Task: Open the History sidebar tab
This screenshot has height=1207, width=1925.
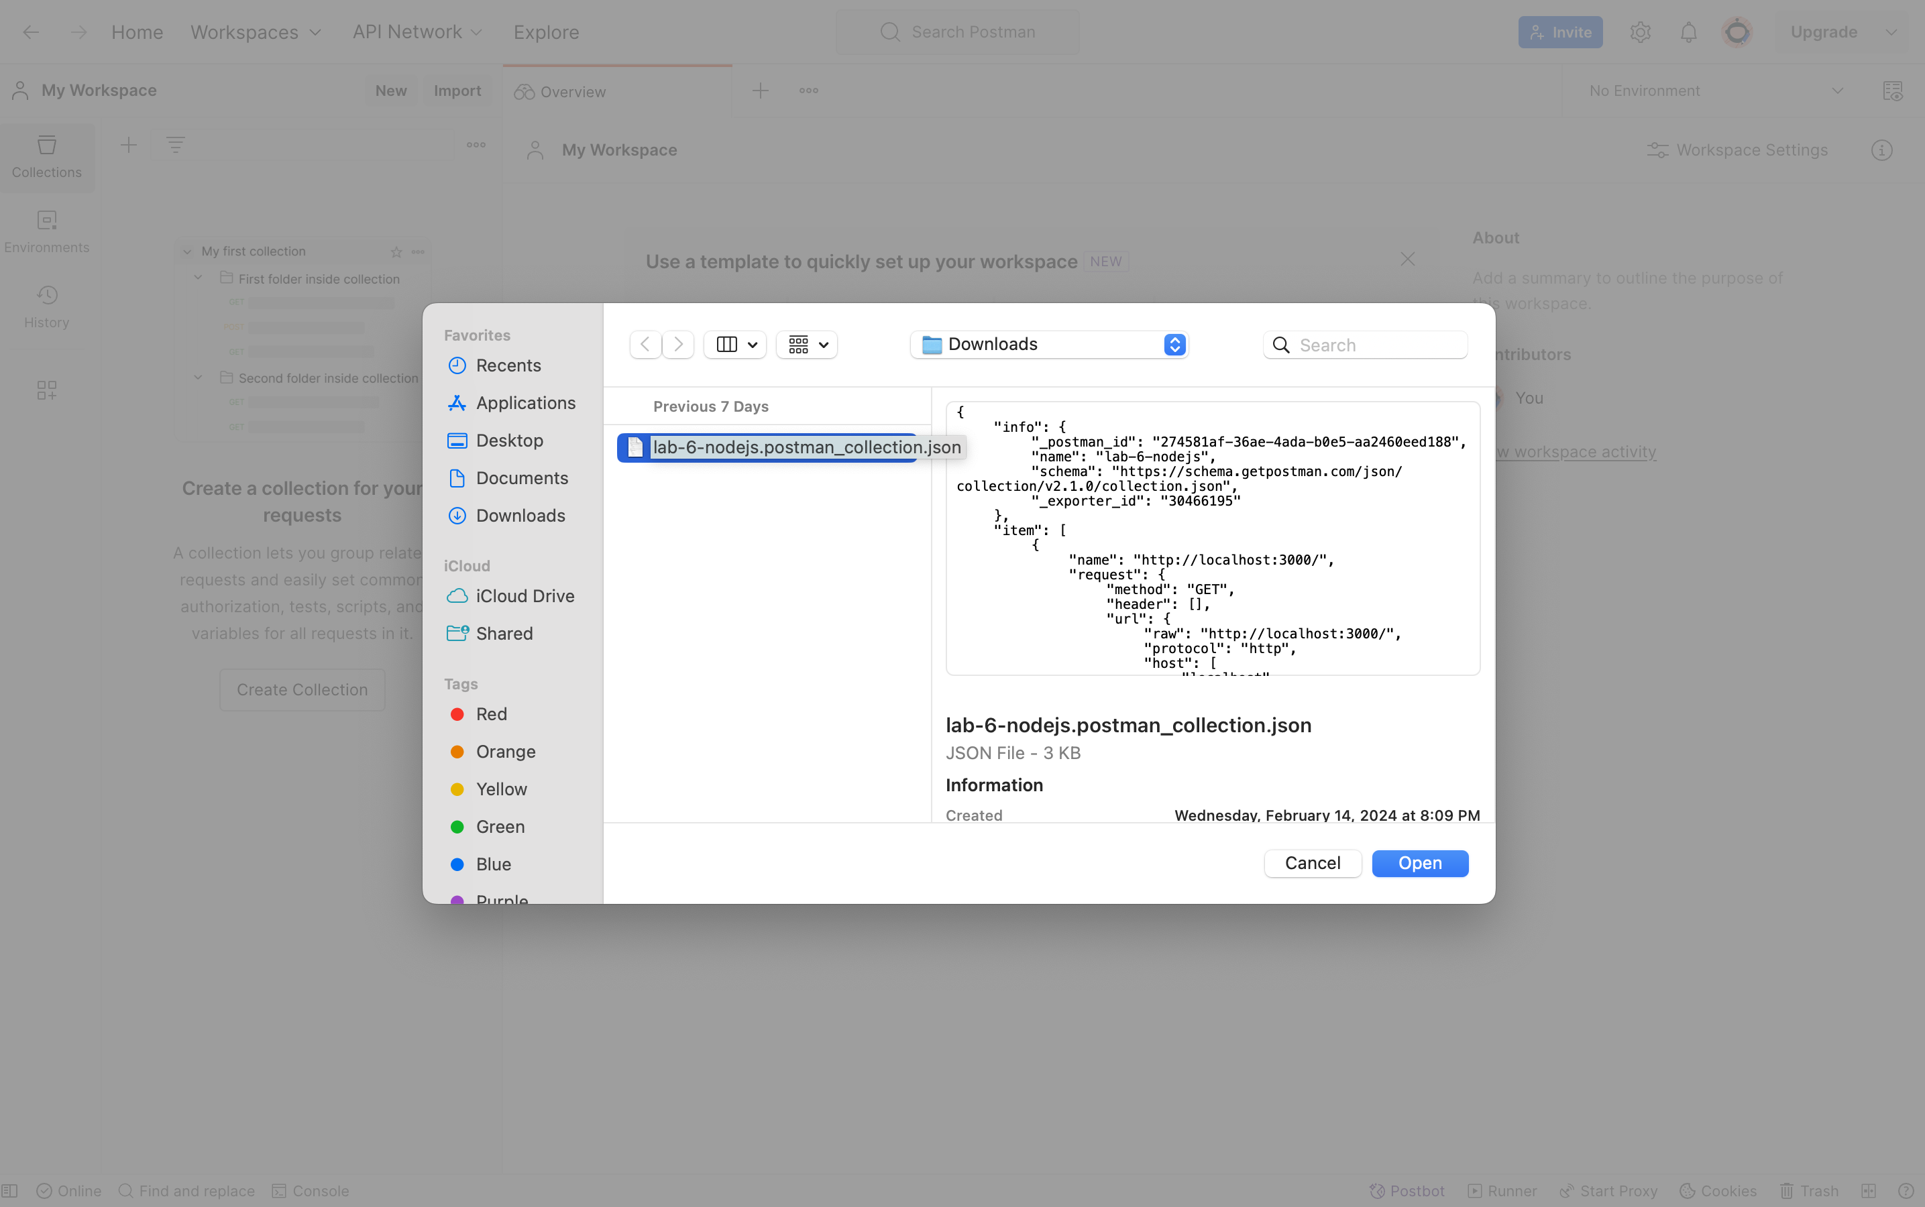Action: click(x=46, y=307)
